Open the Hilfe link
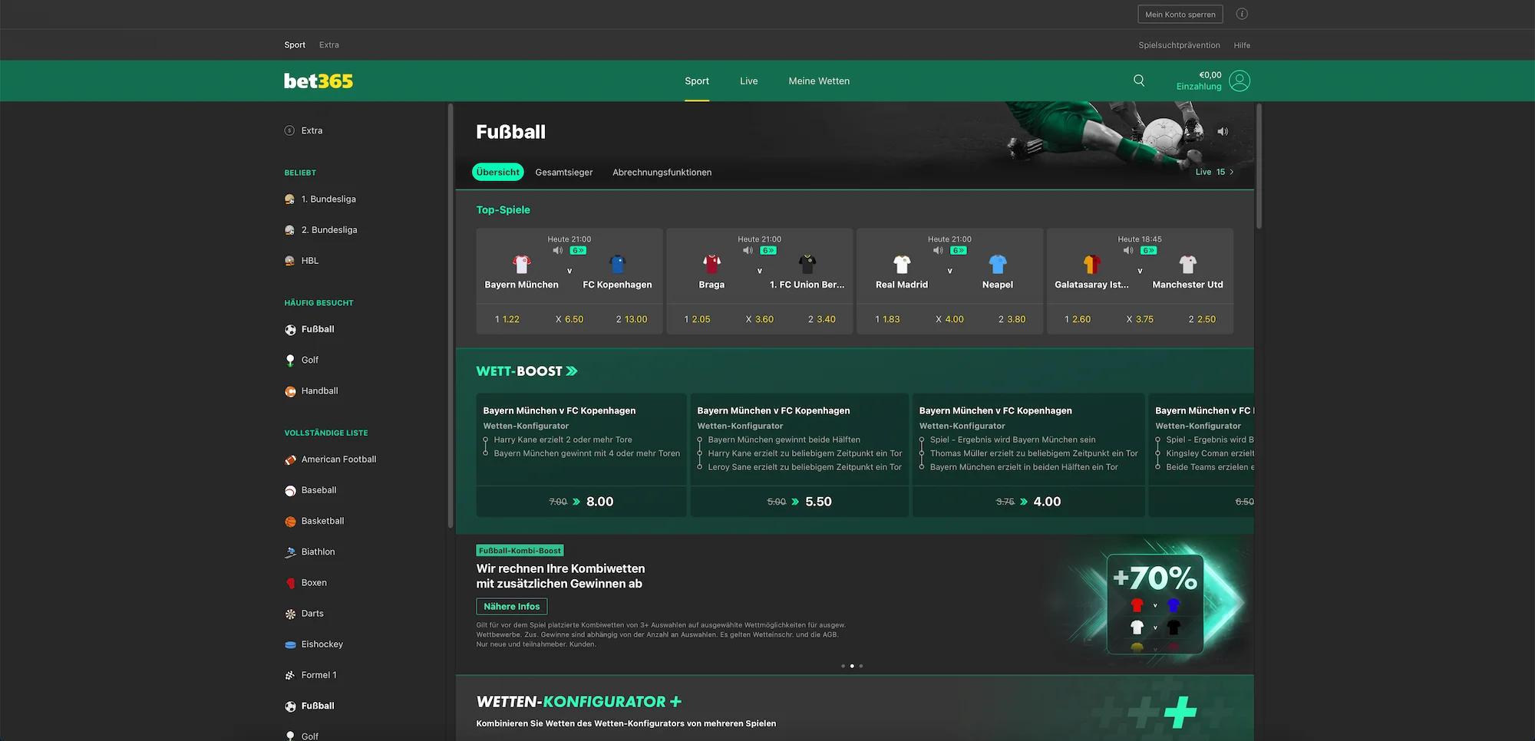This screenshot has width=1535, height=741. [x=1242, y=45]
